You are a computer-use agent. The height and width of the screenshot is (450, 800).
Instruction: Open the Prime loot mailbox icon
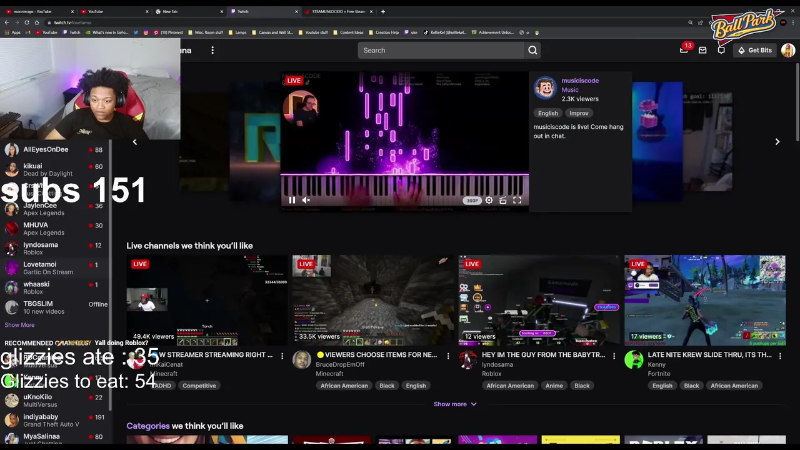[702, 50]
